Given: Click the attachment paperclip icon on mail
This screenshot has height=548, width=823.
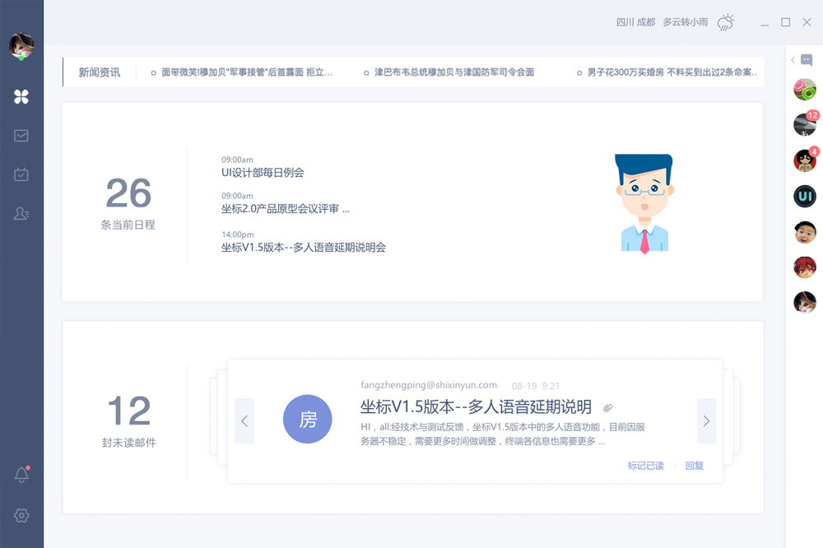Looking at the screenshot, I should tap(608, 408).
